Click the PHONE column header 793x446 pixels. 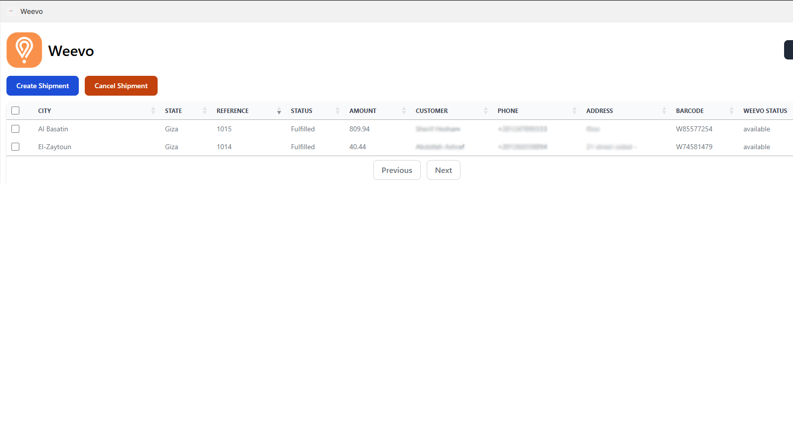tap(508, 111)
